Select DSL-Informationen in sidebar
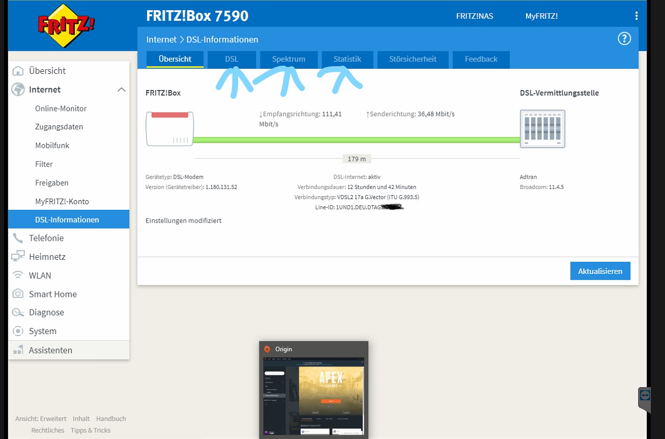This screenshot has height=439, width=665. [69, 220]
